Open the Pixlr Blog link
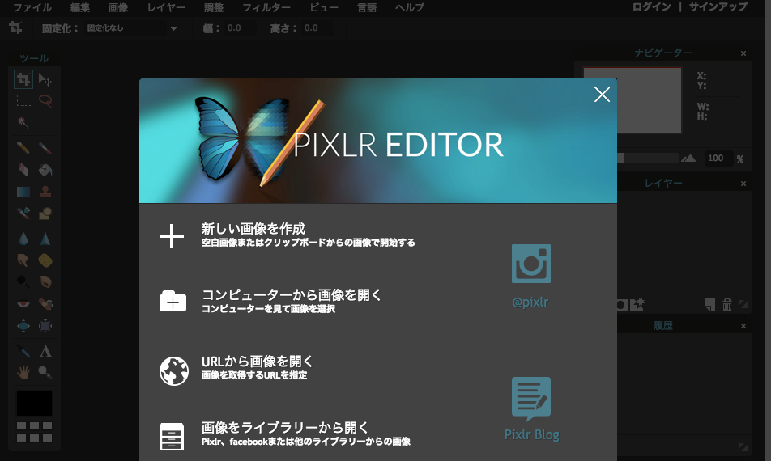The height and width of the screenshot is (461, 771). click(531, 409)
